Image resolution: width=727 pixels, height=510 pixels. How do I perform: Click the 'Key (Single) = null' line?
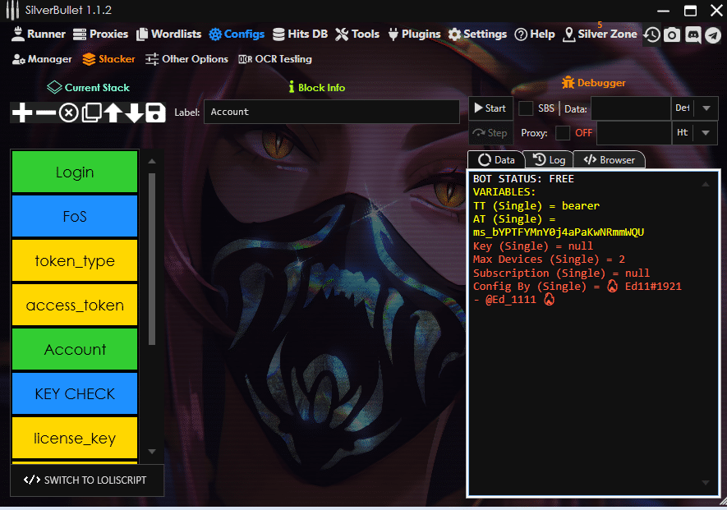click(533, 246)
